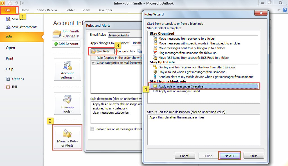The height and width of the screenshot is (166, 288).
Task: Select Info in the backstage menu
Action: (x=22, y=37)
